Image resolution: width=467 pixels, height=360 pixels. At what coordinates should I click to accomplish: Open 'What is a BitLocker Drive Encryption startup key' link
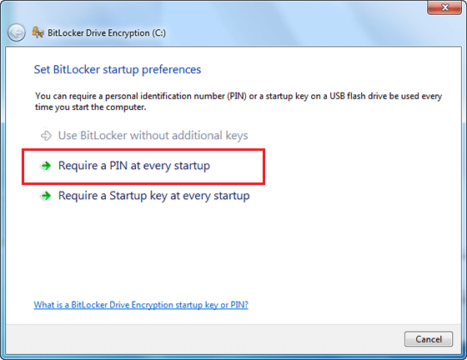(141, 305)
